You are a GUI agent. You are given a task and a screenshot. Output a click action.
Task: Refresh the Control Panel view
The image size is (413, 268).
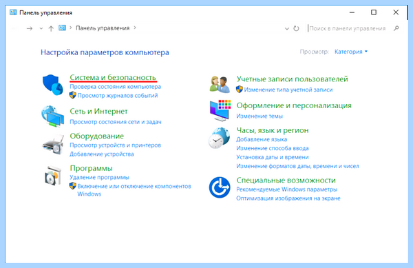click(296, 28)
